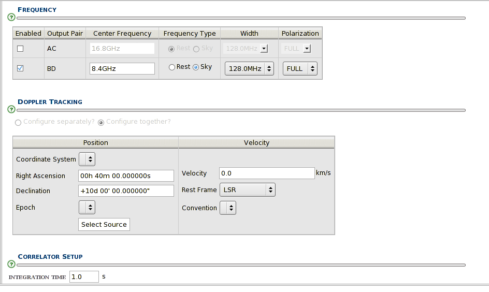The height and width of the screenshot is (292, 489).
Task: Click the Center Frequency column header
Action: click(122, 33)
